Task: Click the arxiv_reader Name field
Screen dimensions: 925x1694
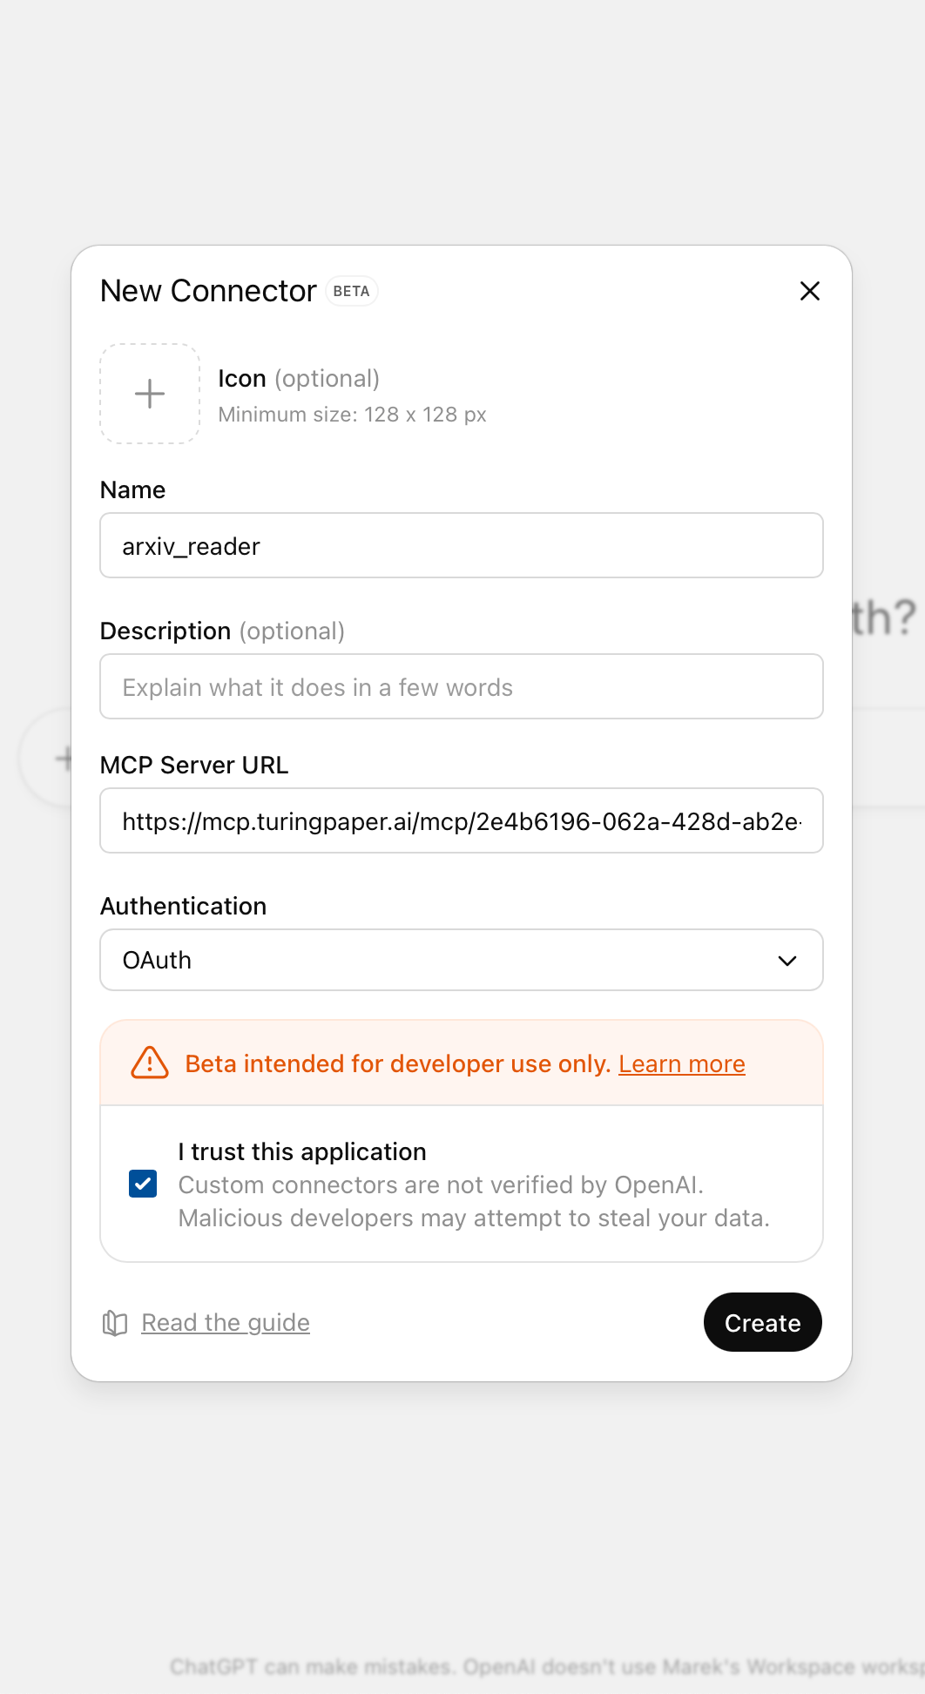Action: point(462,545)
